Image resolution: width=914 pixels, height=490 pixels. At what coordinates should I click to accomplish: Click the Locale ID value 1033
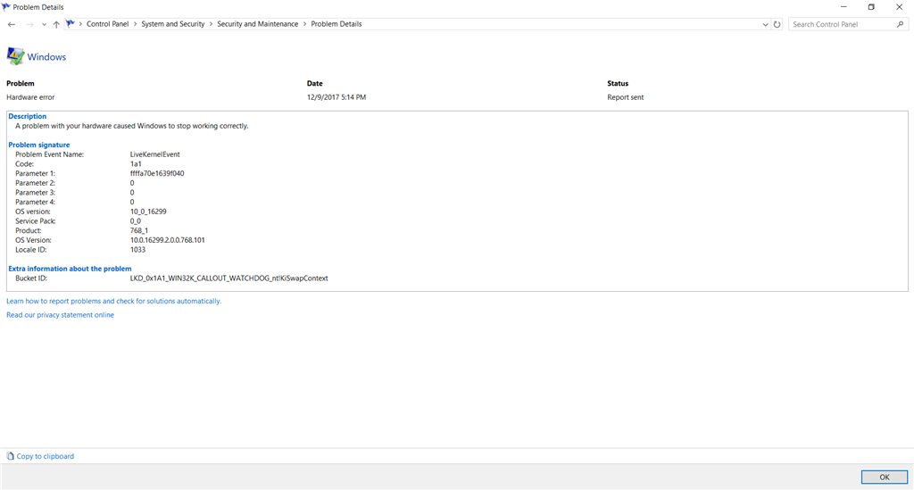point(138,250)
